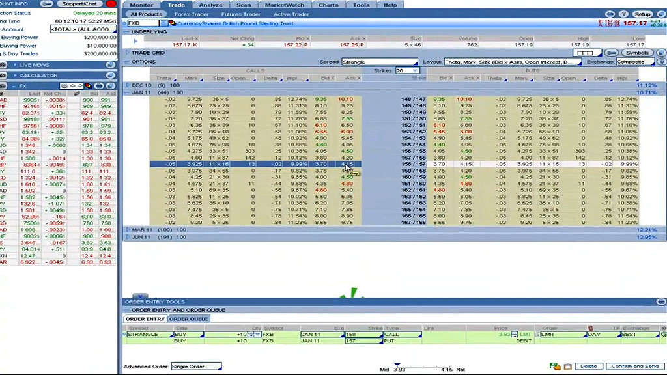
Task: Click the Calculator gadget's right-side icon
Action: click(111, 76)
